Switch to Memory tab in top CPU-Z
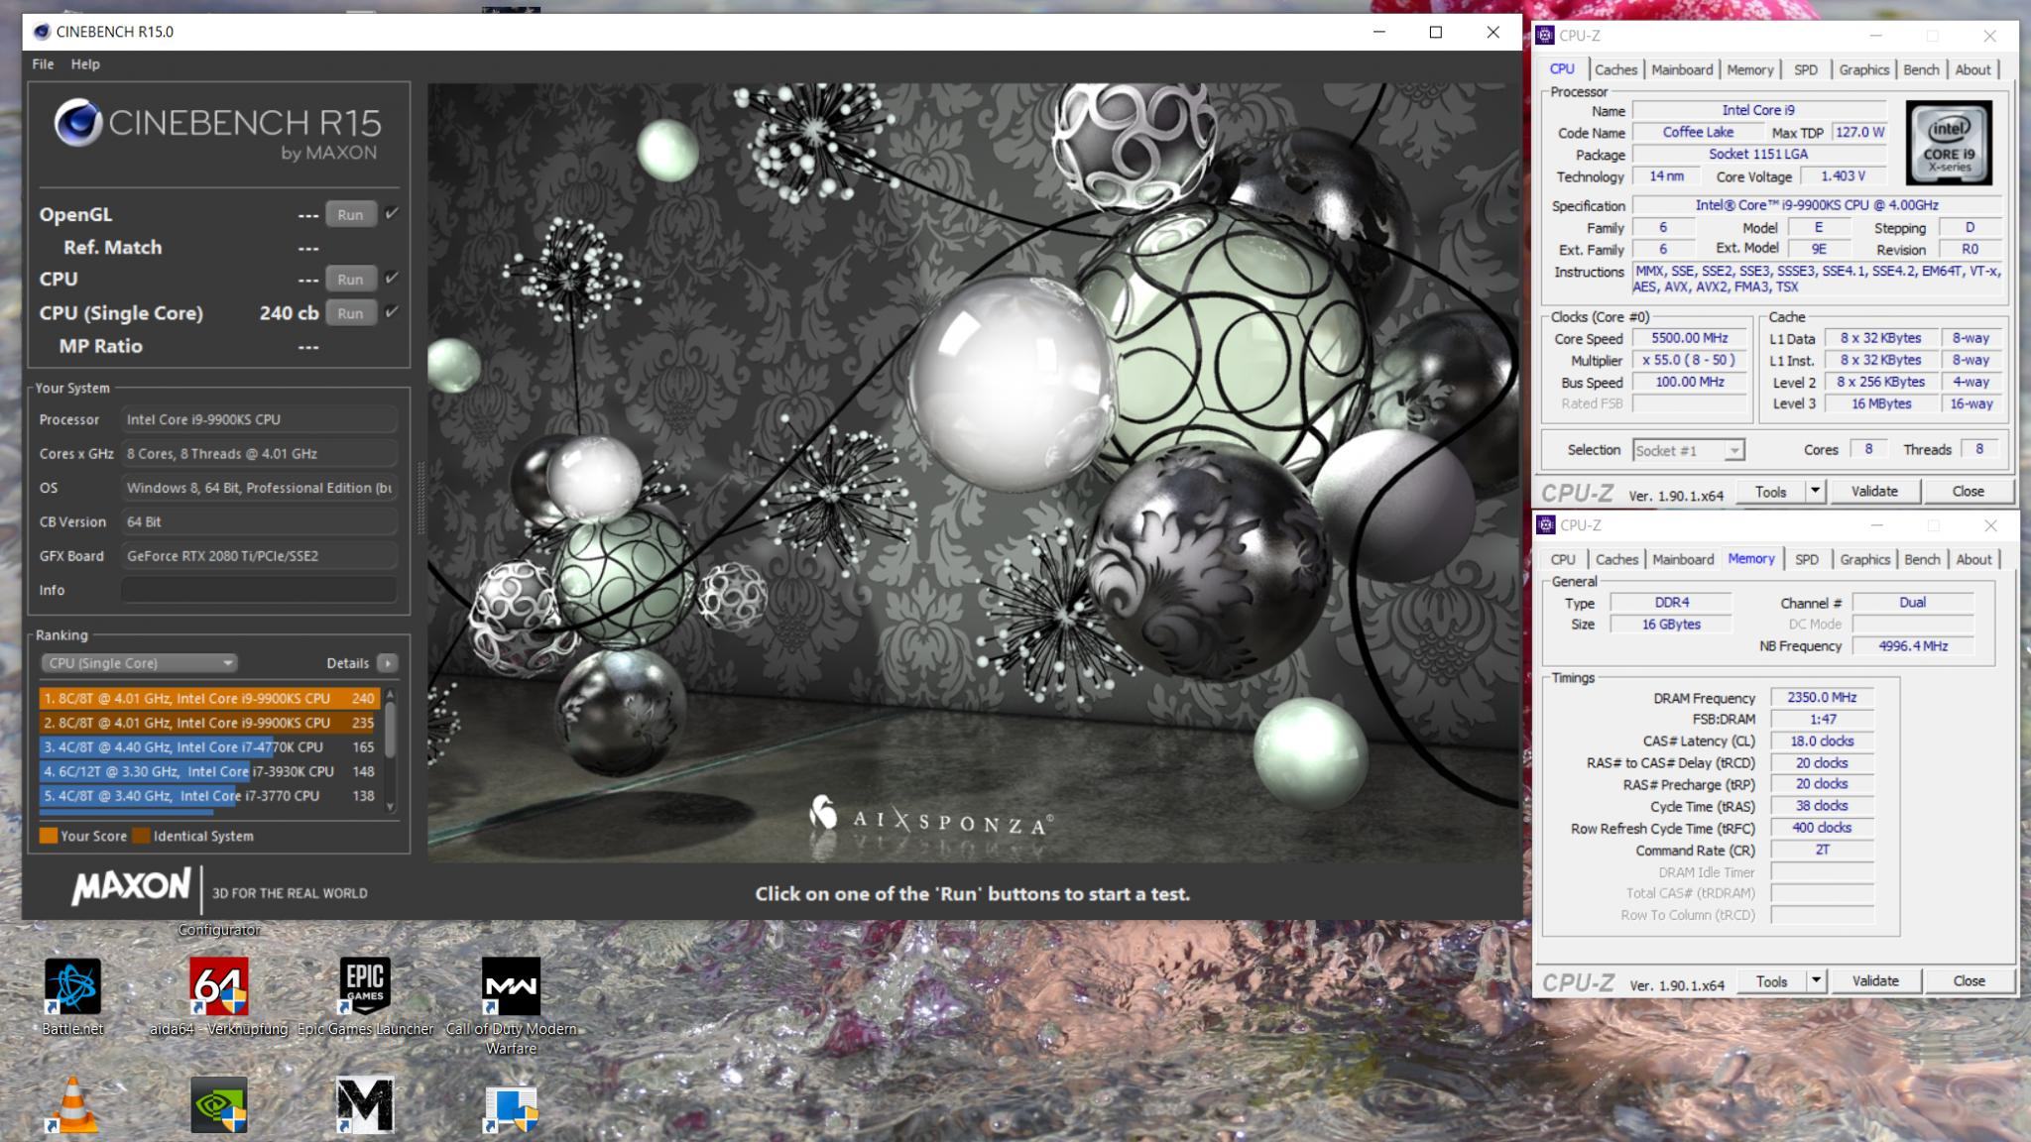The height and width of the screenshot is (1142, 2031). [1749, 69]
